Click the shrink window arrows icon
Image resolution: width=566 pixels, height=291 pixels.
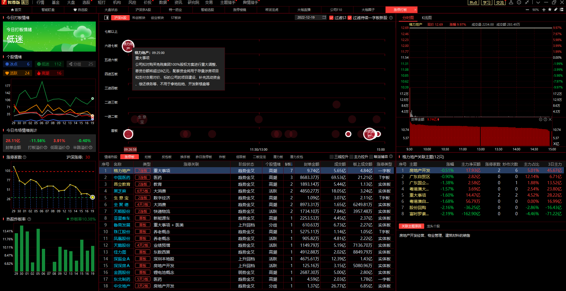(x=527, y=2)
